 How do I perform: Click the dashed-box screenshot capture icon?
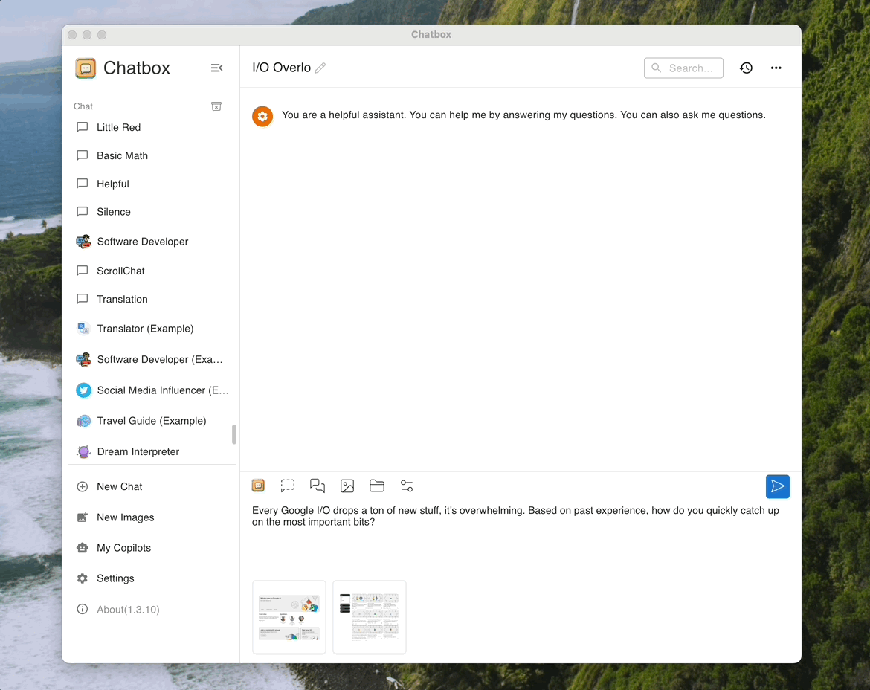[x=288, y=486]
